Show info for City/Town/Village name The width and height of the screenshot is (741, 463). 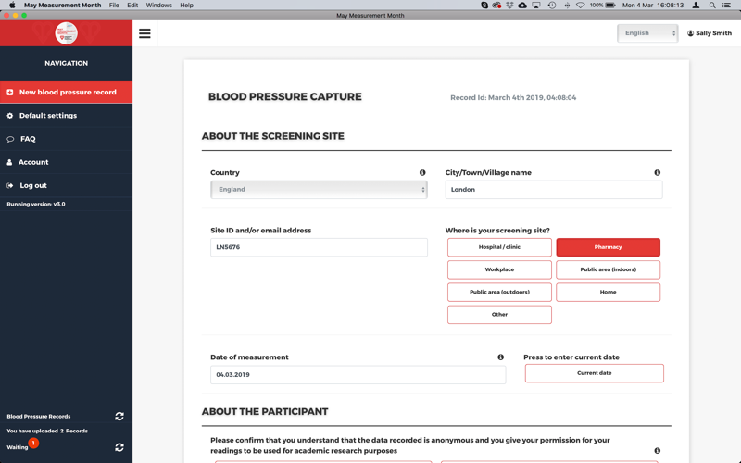point(658,173)
